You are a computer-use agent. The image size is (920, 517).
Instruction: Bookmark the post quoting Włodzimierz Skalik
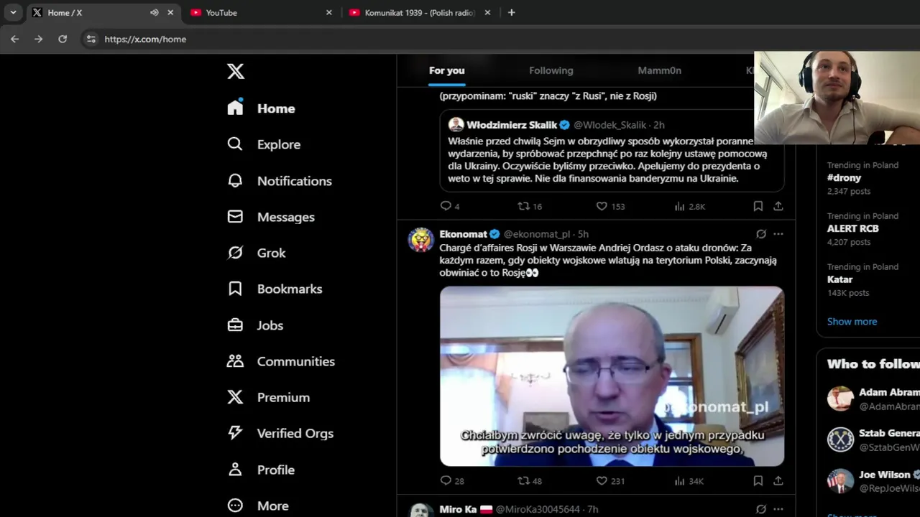(x=758, y=206)
